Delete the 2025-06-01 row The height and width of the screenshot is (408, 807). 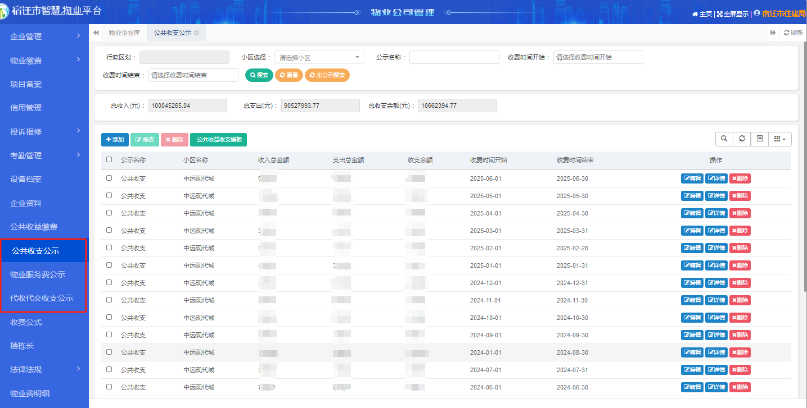[x=740, y=178]
